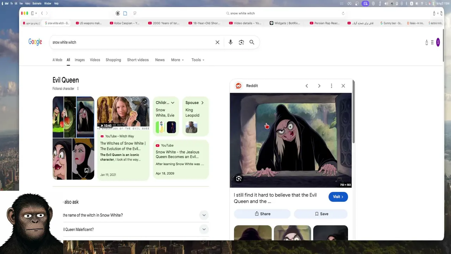Switch to the News tab
451x254 pixels.
coord(160,60)
